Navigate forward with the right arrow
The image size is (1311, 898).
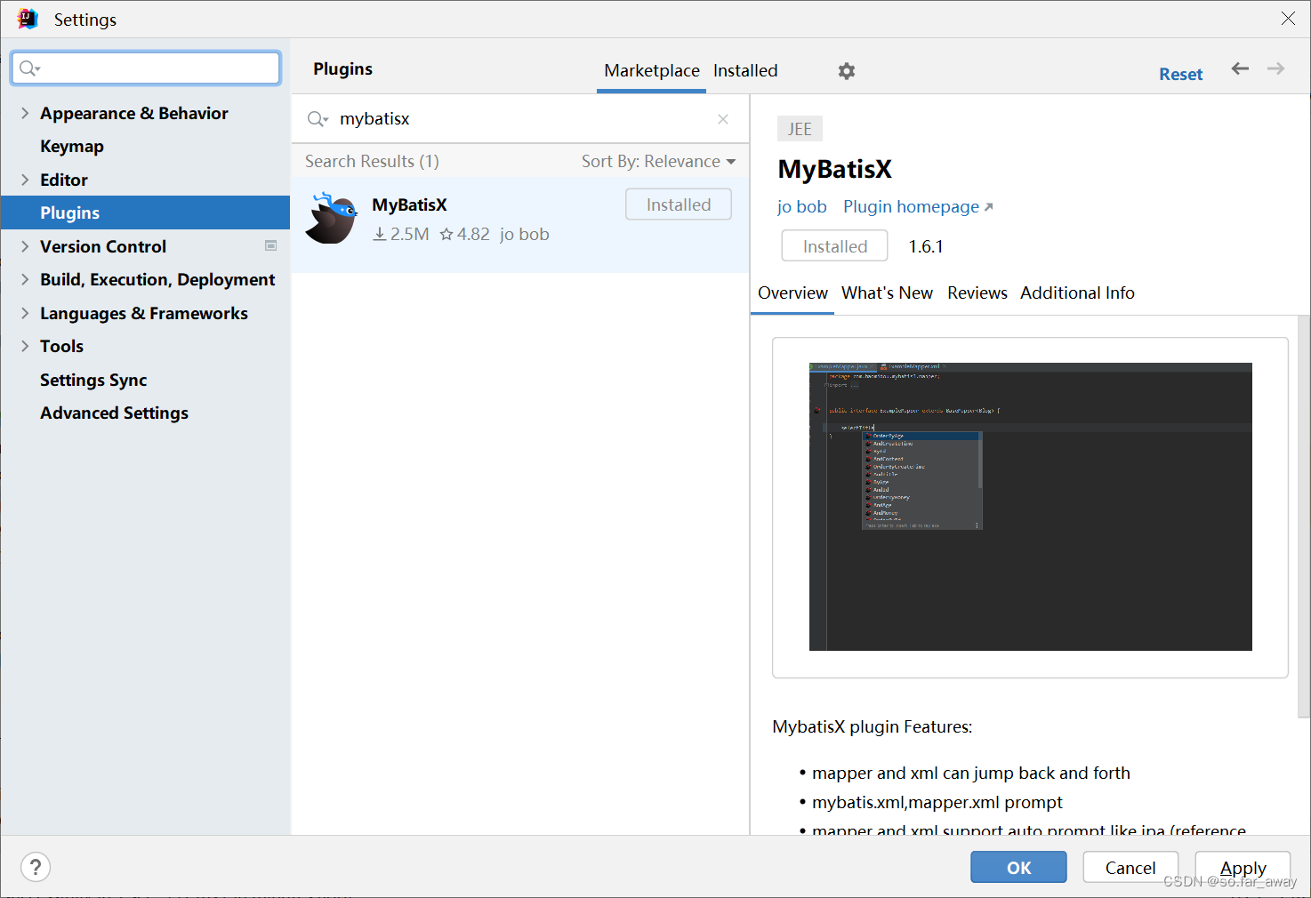point(1276,68)
